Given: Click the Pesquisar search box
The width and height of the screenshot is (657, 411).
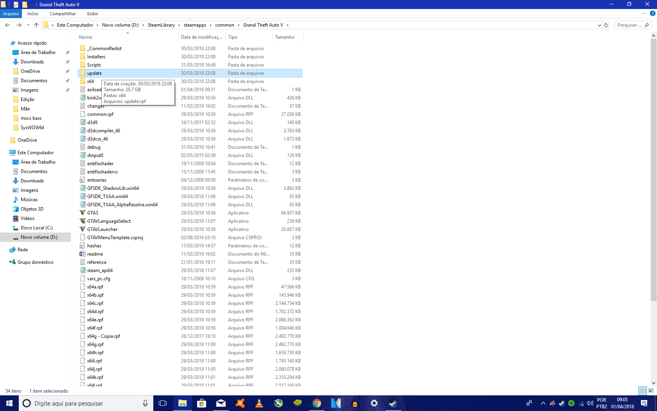Looking at the screenshot, I should click(633, 25).
